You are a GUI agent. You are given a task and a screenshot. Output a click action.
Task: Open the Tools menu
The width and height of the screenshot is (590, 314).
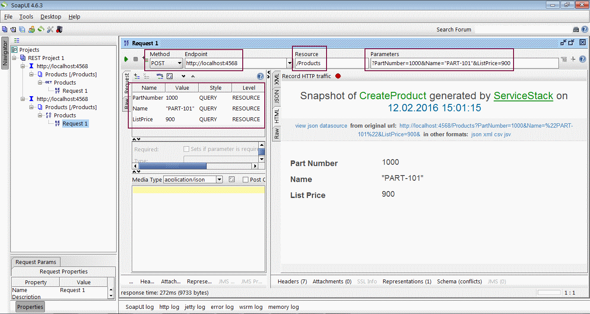click(26, 17)
